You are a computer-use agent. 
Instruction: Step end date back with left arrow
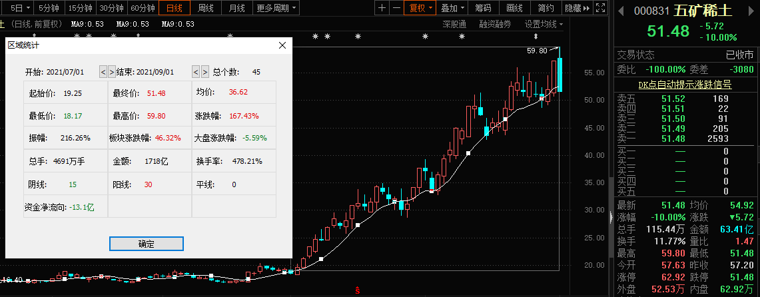click(x=196, y=72)
